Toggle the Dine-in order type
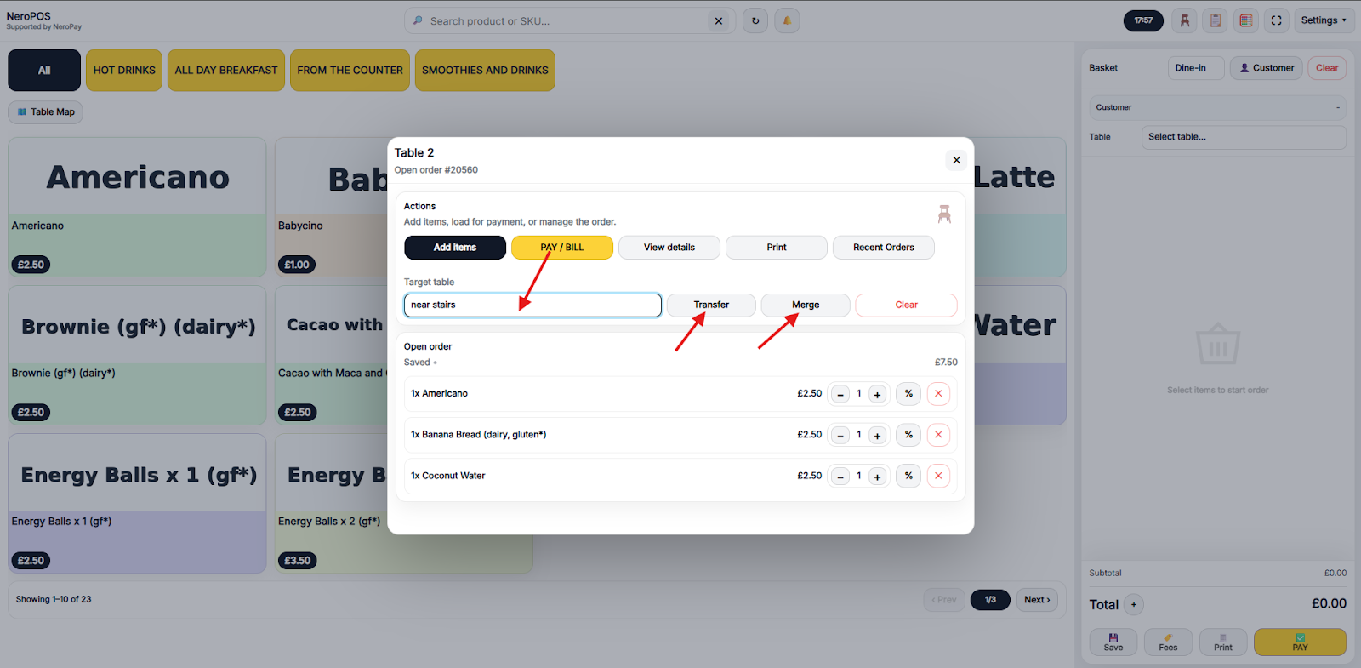The image size is (1361, 668). [1195, 68]
